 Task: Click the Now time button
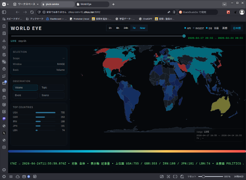[x=143, y=28]
